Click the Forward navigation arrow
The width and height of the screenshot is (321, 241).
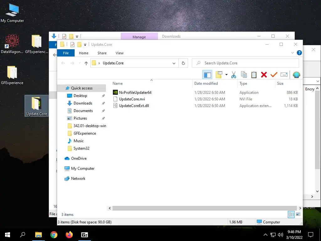pos(72,63)
